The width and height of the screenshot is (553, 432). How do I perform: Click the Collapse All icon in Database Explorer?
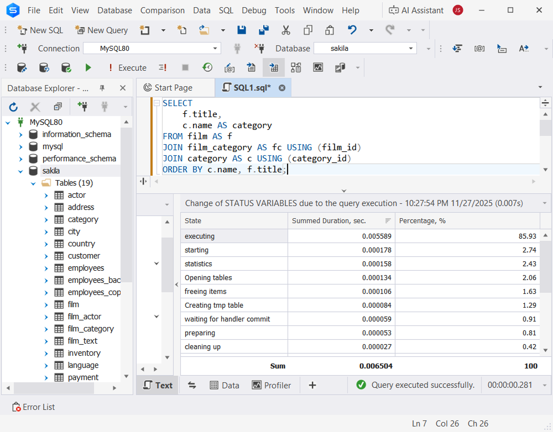click(x=58, y=107)
